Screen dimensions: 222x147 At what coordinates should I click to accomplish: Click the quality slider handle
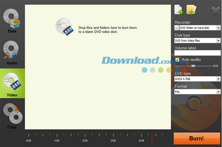193,66
